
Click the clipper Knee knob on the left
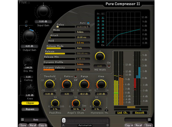point(30,89)
